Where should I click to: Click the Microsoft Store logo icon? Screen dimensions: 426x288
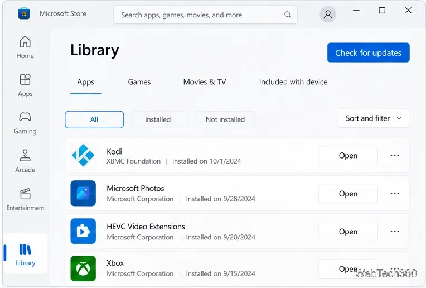point(24,13)
